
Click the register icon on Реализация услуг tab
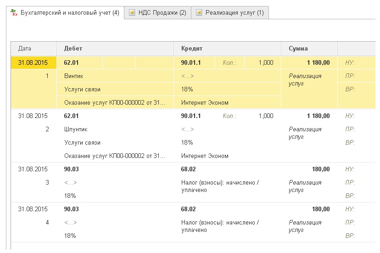point(199,12)
